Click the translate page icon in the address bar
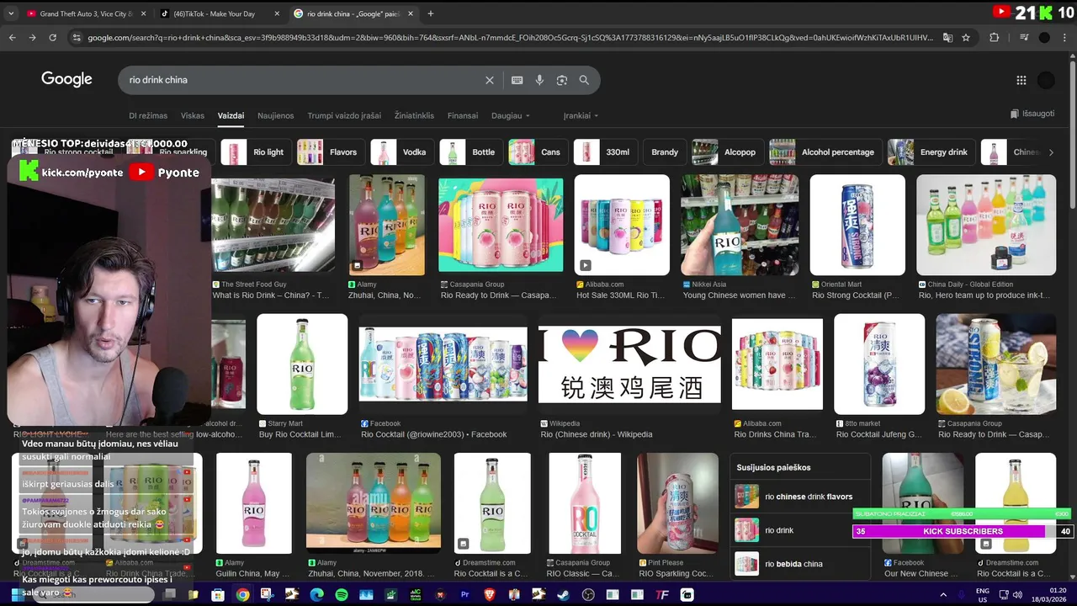The image size is (1077, 606). coord(947,37)
